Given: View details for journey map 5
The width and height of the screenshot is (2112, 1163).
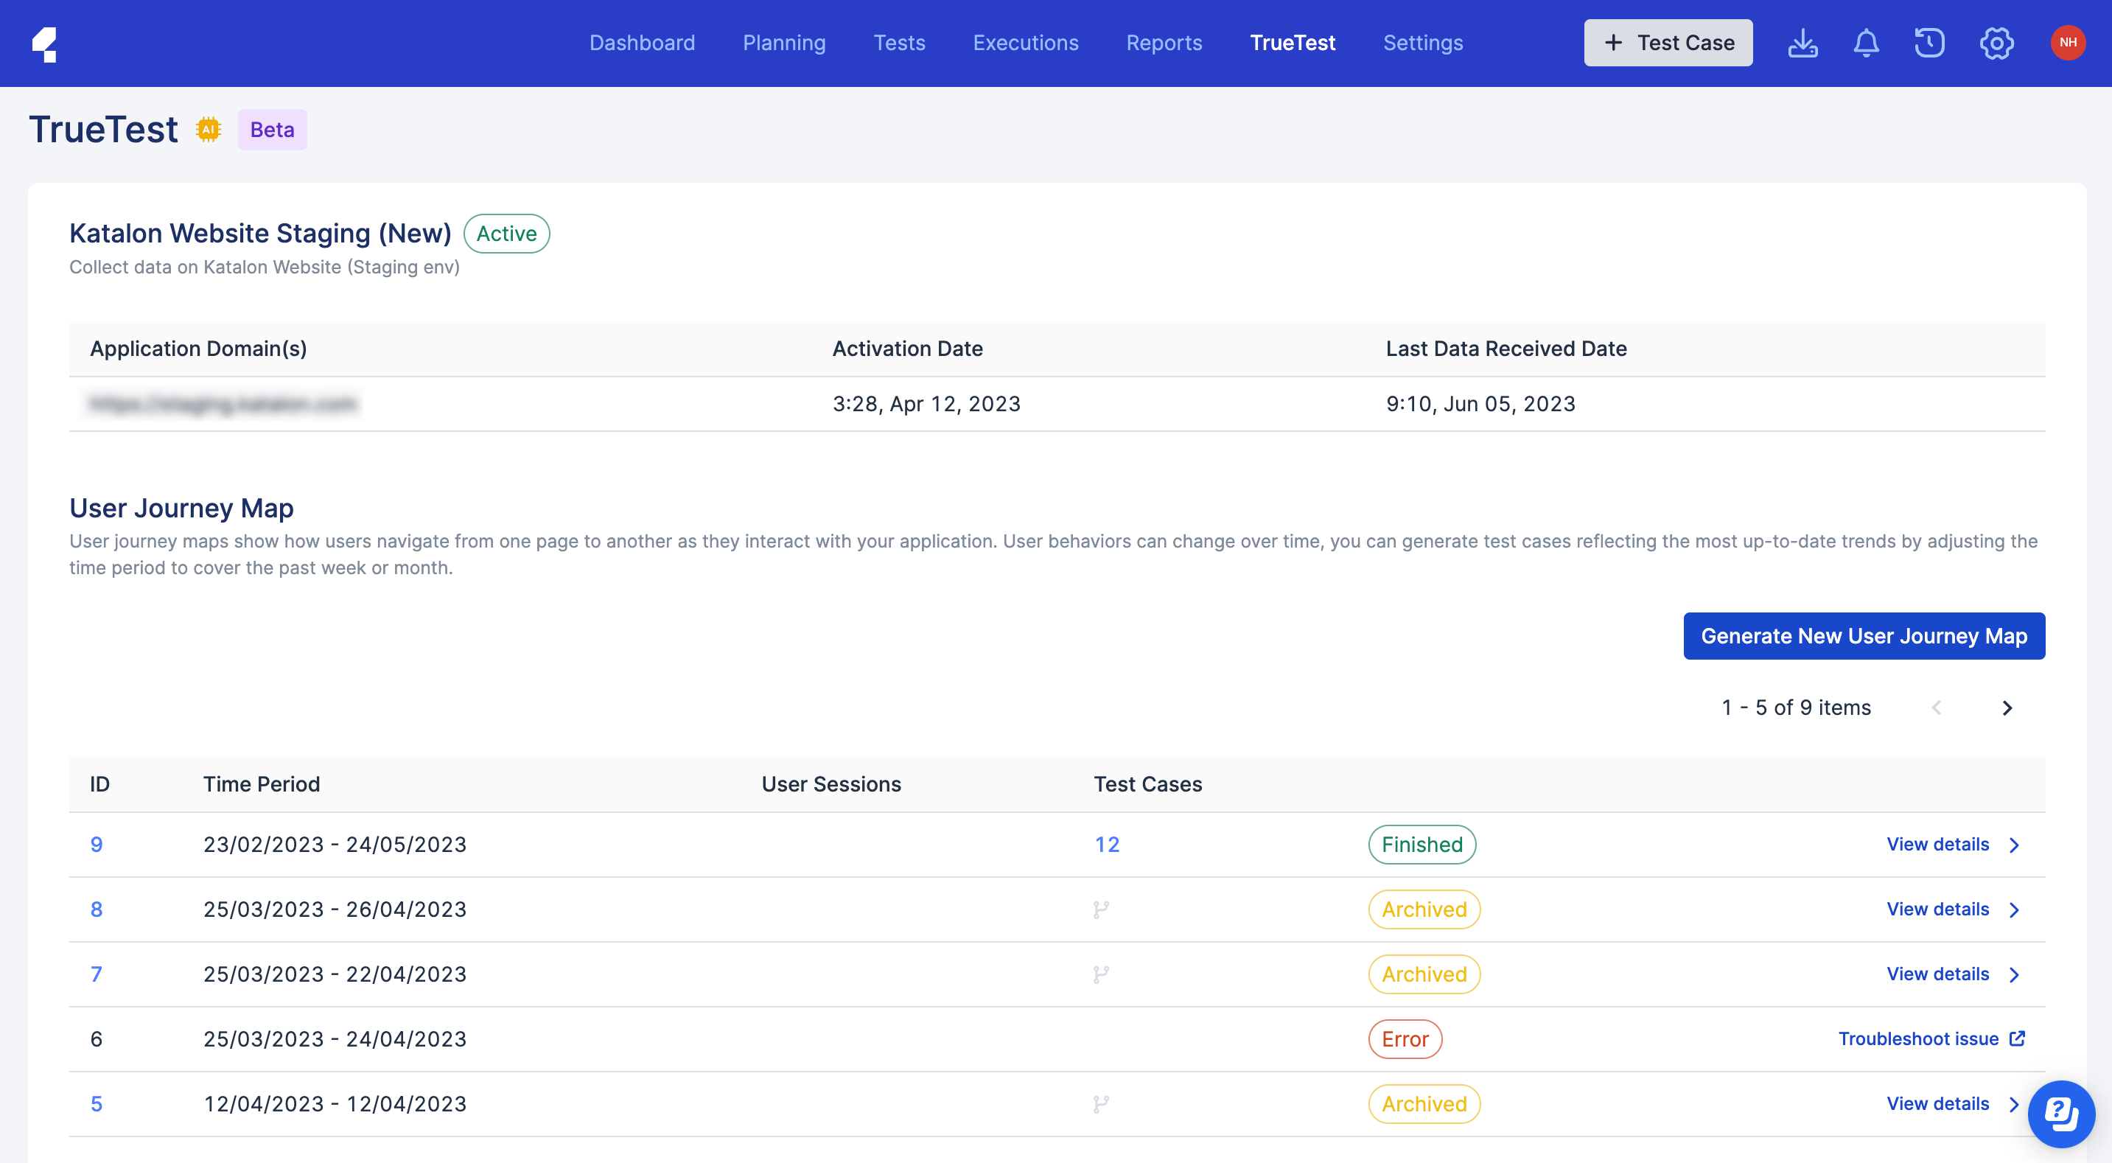Looking at the screenshot, I should pos(1937,1103).
